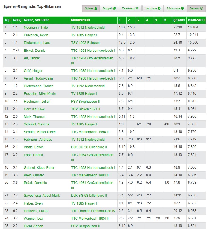Open TTC Merkenbach 1984 III in Wagner row
Image resolution: width=208 pixels, height=229 pixels.
[x=90, y=219]
